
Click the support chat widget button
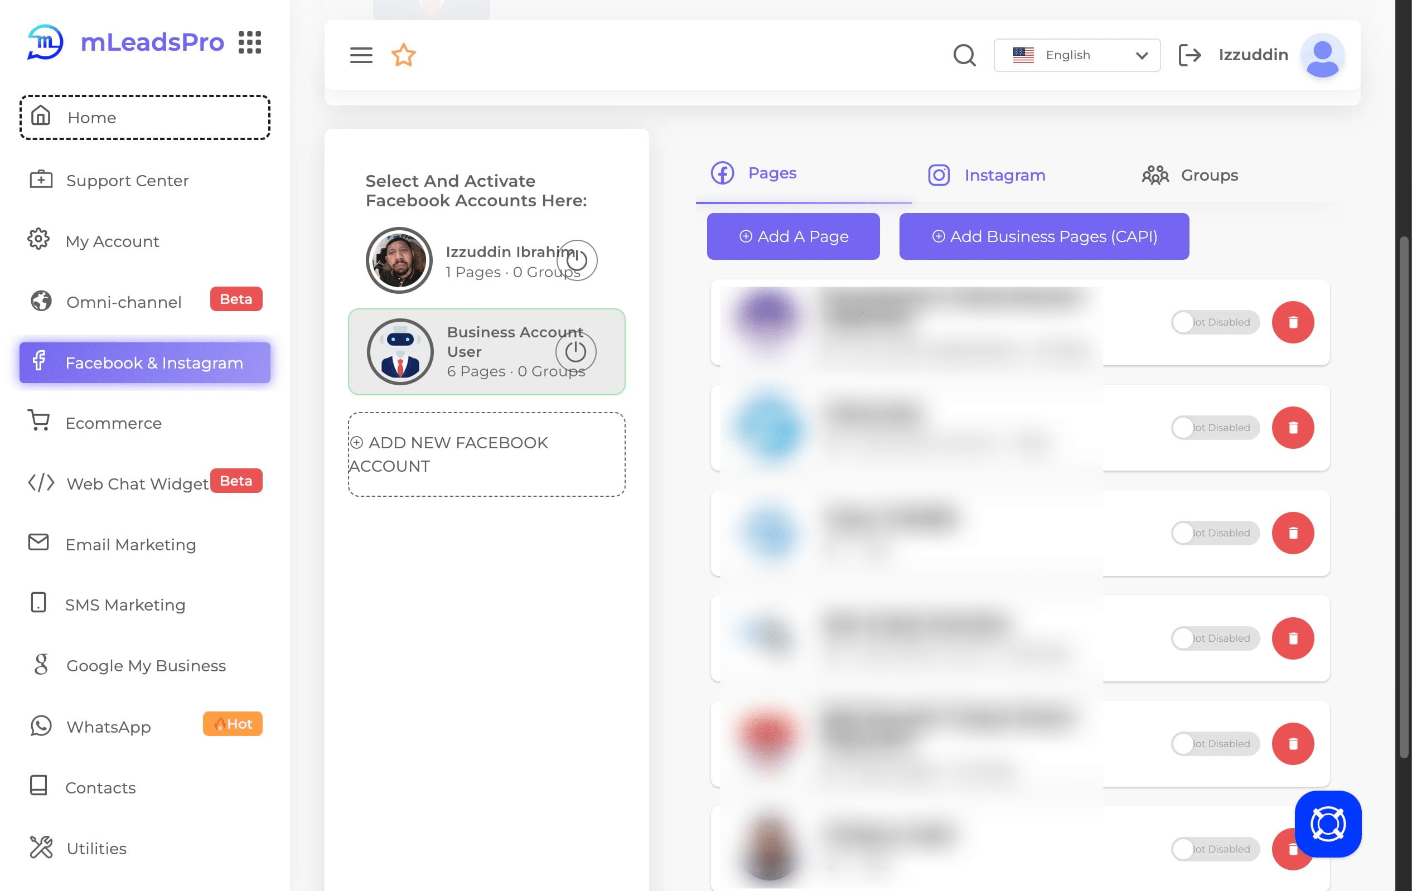(x=1328, y=823)
